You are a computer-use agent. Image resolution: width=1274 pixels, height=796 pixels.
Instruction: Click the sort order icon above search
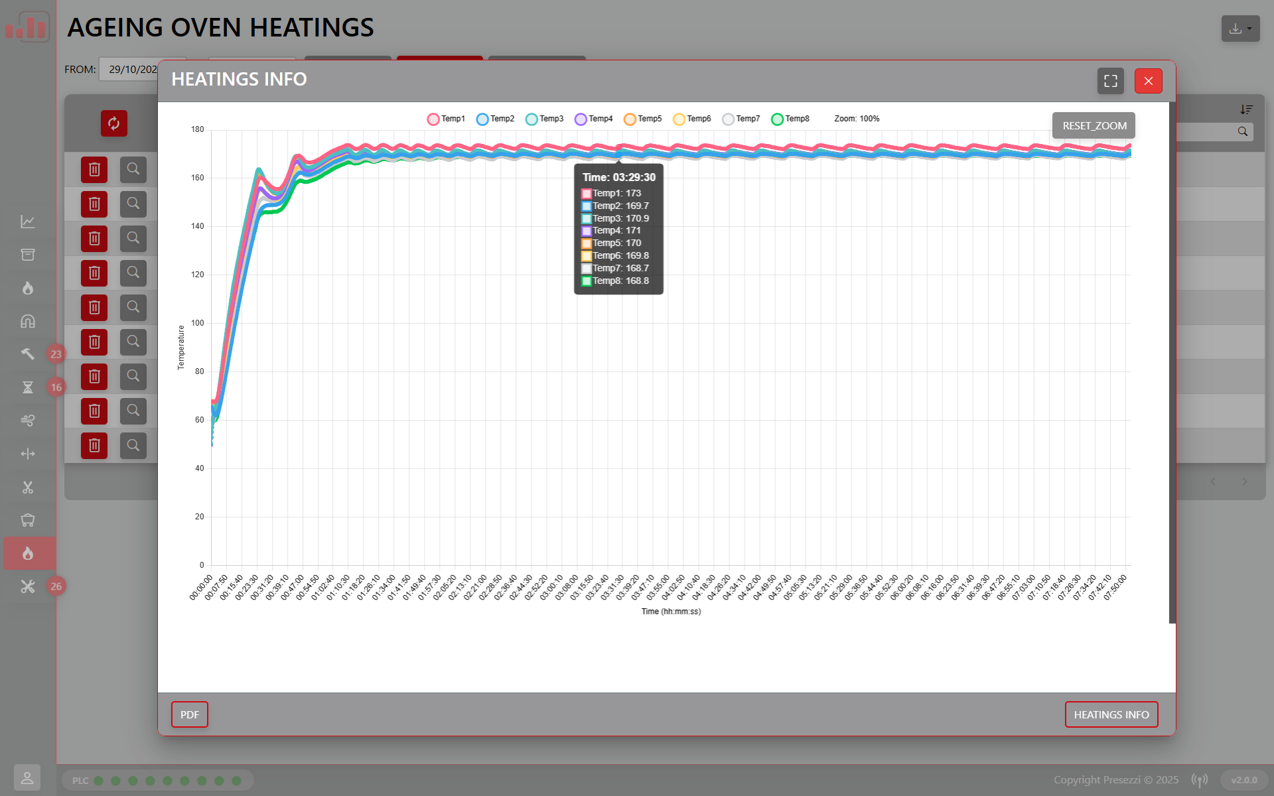tap(1246, 109)
